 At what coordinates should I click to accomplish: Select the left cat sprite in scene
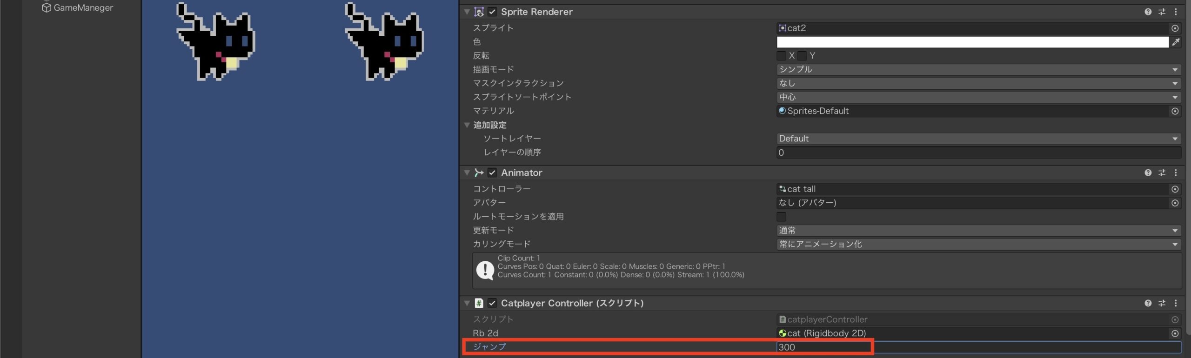point(215,42)
